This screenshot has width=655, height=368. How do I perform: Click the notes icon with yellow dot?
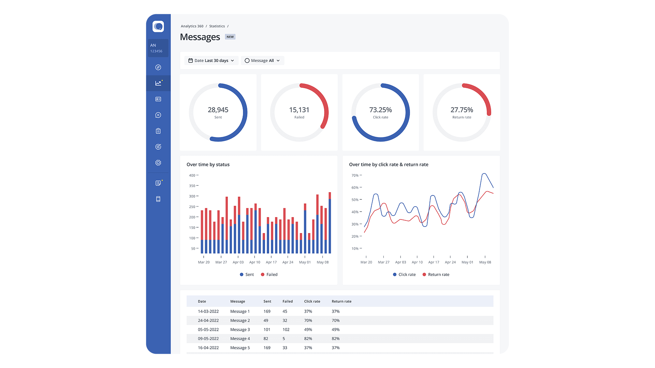(x=158, y=183)
